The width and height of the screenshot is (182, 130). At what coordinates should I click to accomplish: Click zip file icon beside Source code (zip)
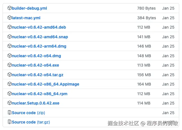[10, 113]
